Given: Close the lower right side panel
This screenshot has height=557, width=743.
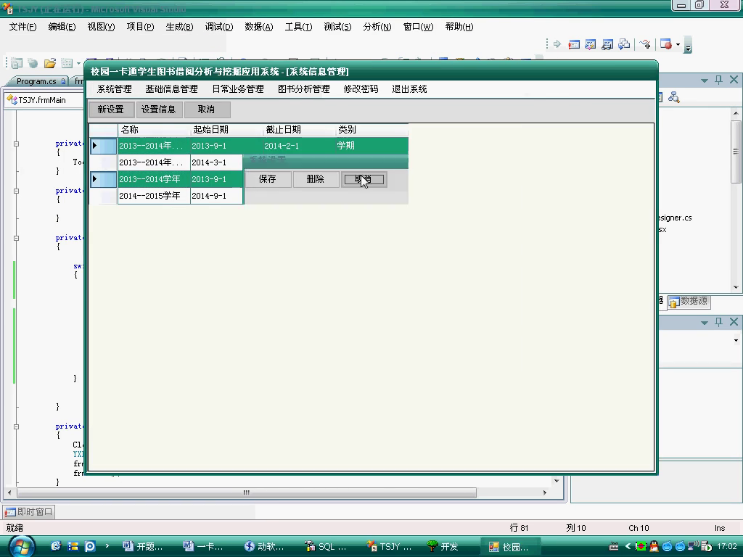Looking at the screenshot, I should [x=734, y=321].
